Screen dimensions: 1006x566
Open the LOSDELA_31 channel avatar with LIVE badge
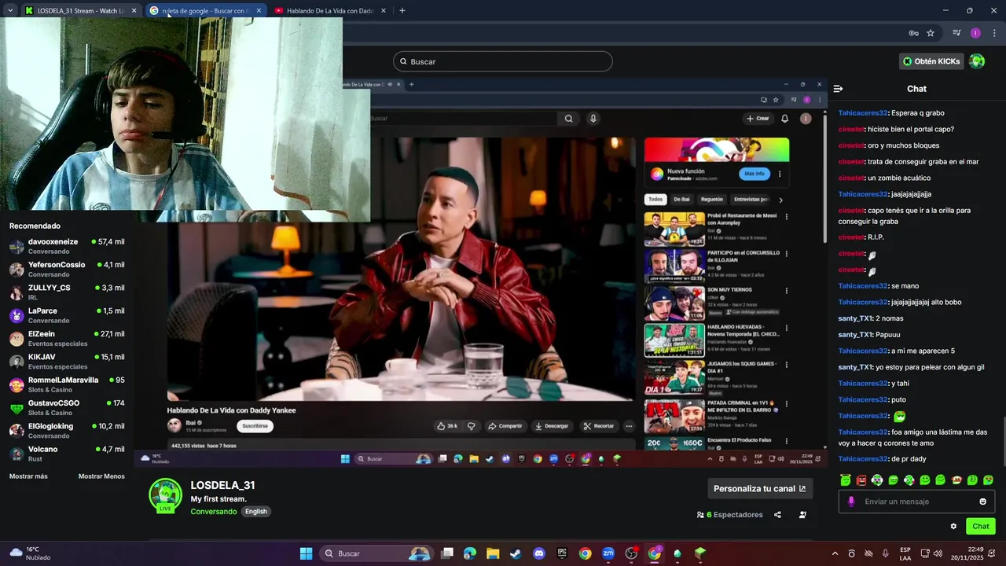click(165, 496)
